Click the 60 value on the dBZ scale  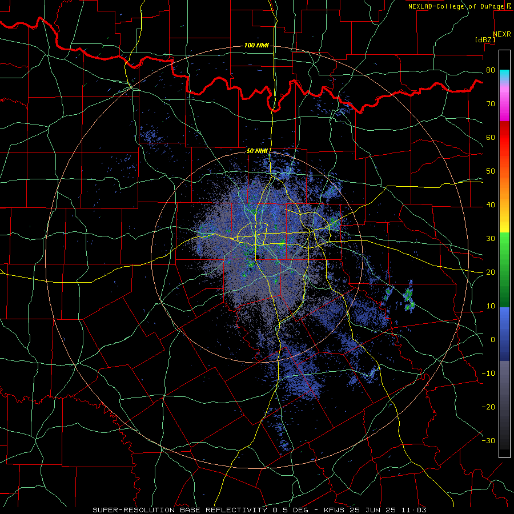[491, 137]
